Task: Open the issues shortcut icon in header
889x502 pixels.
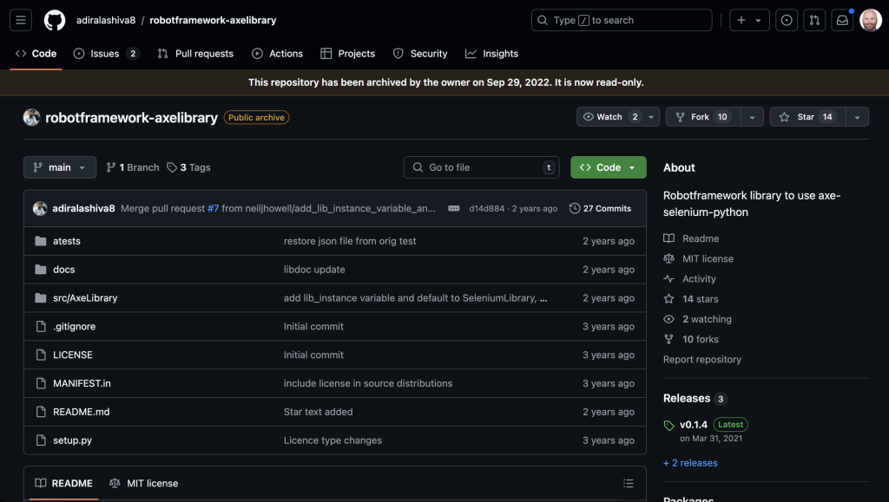Action: tap(787, 20)
